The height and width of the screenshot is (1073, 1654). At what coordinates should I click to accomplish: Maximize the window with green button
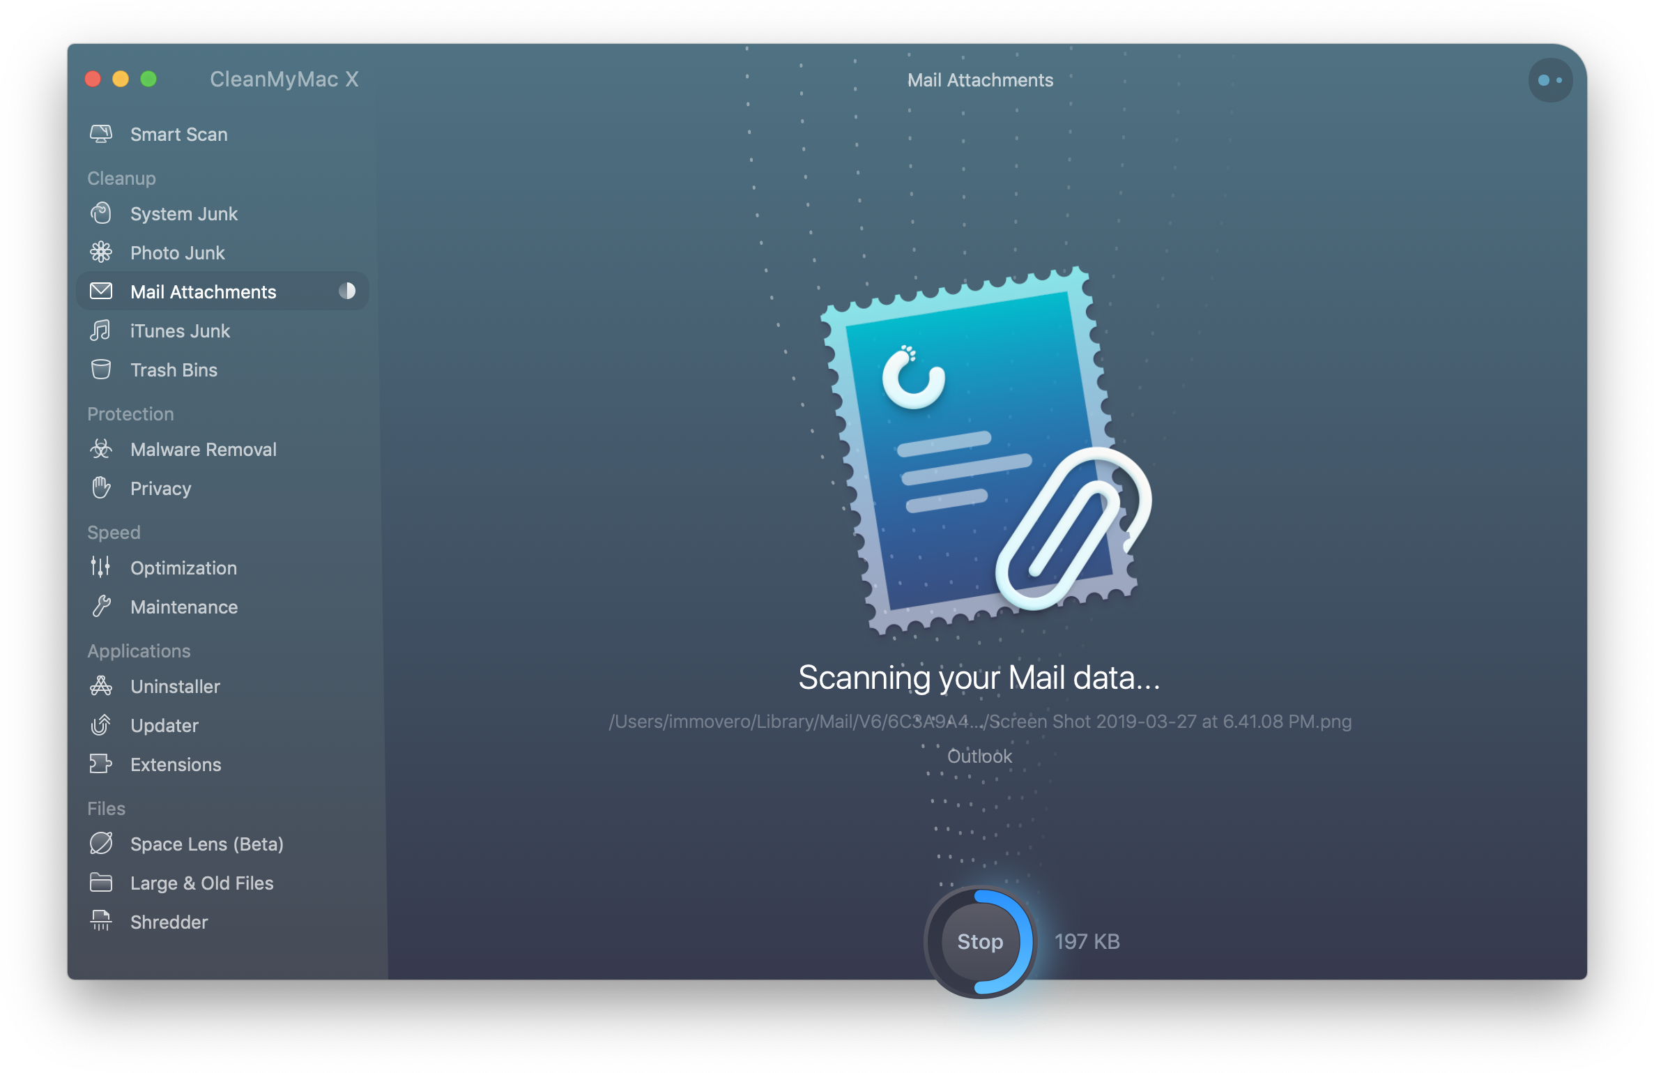point(148,79)
